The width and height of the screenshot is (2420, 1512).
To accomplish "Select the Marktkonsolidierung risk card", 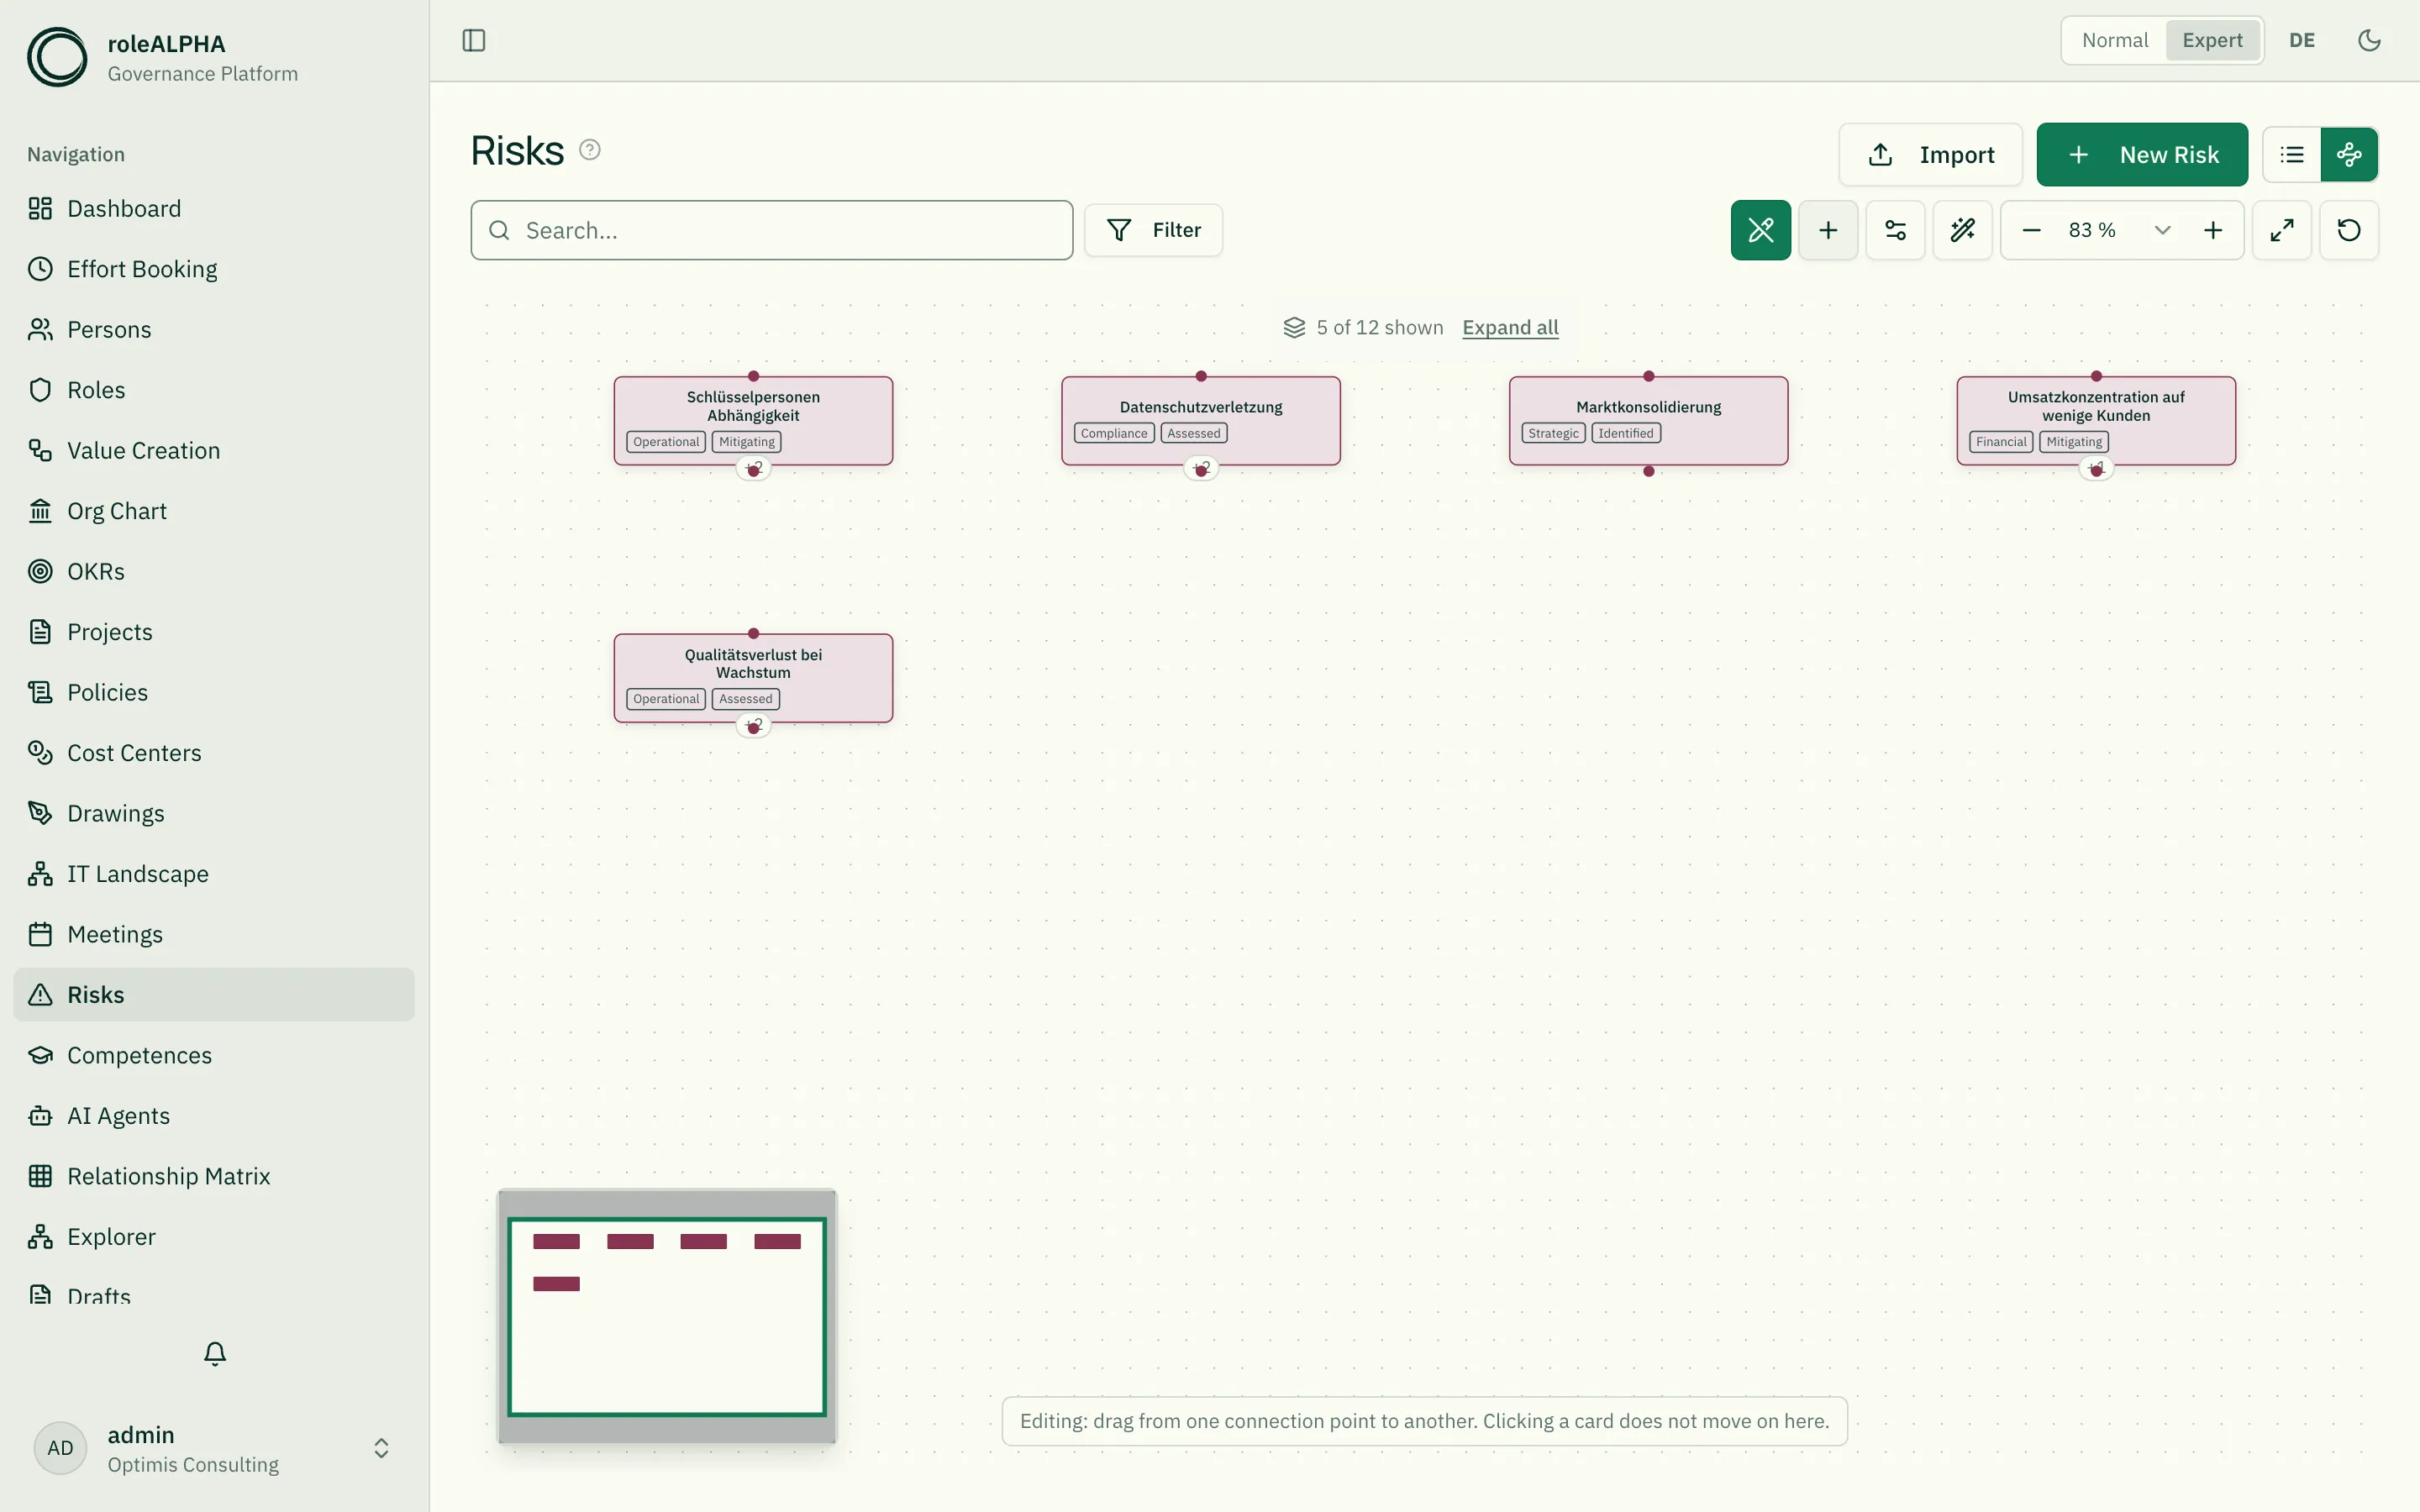I will tap(1648, 420).
